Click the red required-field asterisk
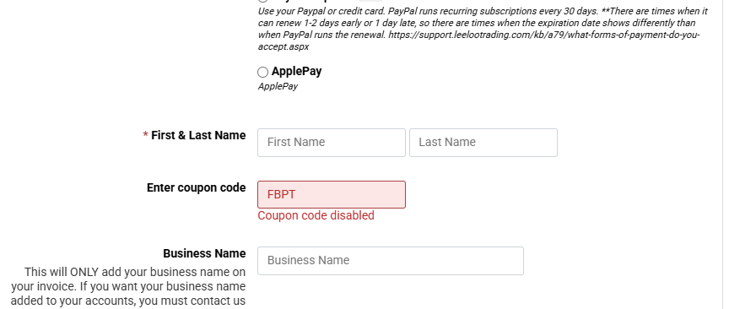The height and width of the screenshot is (309, 729). click(x=145, y=135)
